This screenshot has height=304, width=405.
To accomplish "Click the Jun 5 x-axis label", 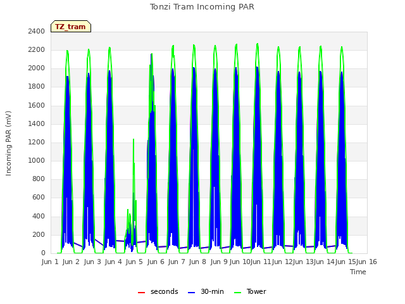I will 134,262.
